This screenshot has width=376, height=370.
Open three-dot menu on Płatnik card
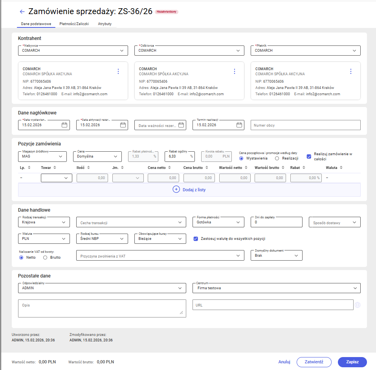coord(351,71)
